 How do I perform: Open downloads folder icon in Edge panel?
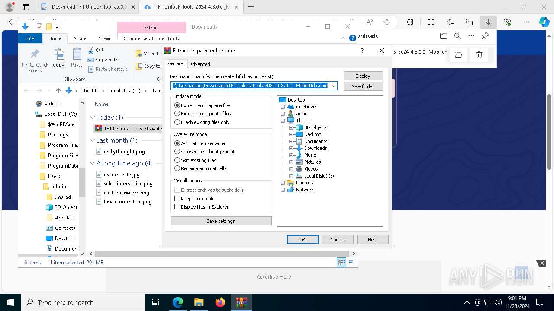click(443, 36)
